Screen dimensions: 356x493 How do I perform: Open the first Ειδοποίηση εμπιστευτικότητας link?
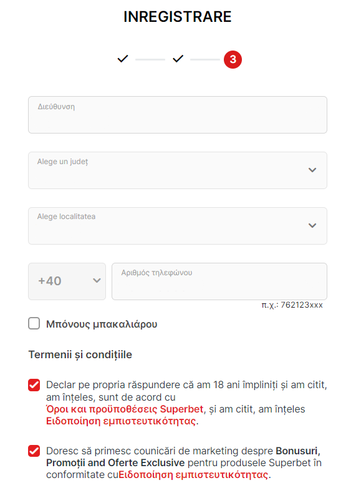(x=121, y=421)
